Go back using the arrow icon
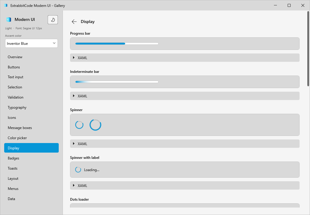 click(x=74, y=21)
